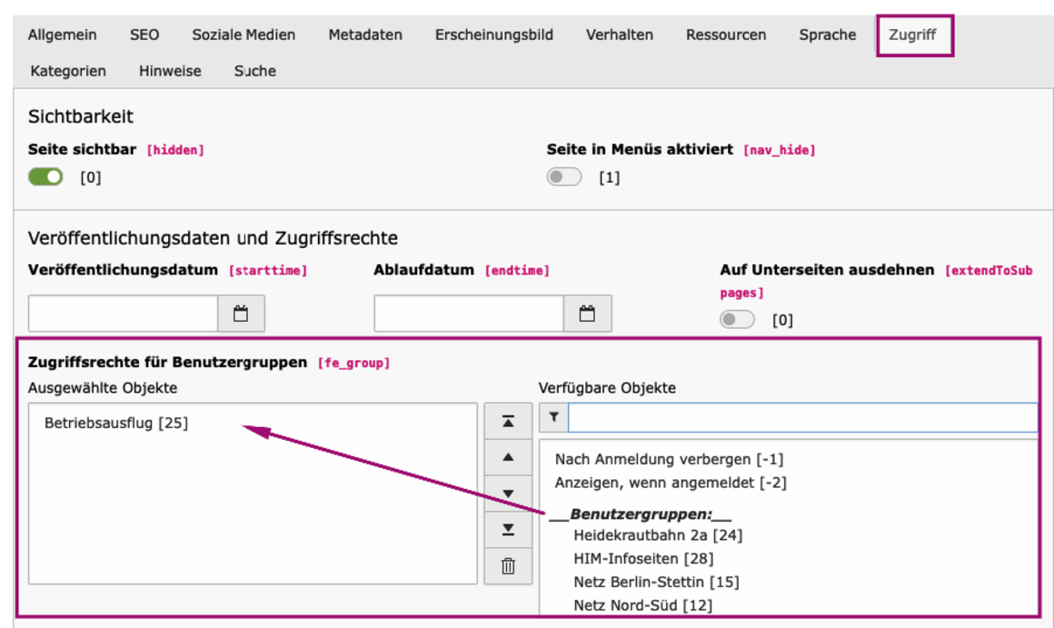Image resolution: width=1054 pixels, height=628 pixels.
Task: Move selected item to bottom
Action: coord(508,530)
